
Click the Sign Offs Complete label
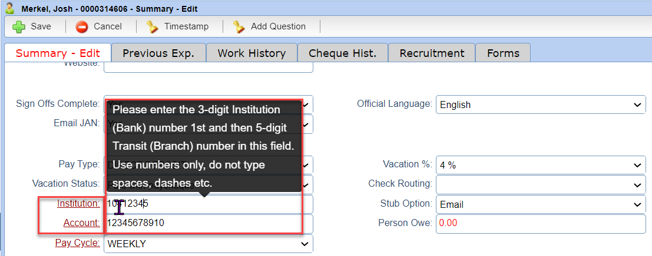point(58,103)
